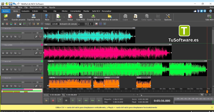Collapse the orange track header triangle
Screen dimensions: 214x112
click(3, 78)
